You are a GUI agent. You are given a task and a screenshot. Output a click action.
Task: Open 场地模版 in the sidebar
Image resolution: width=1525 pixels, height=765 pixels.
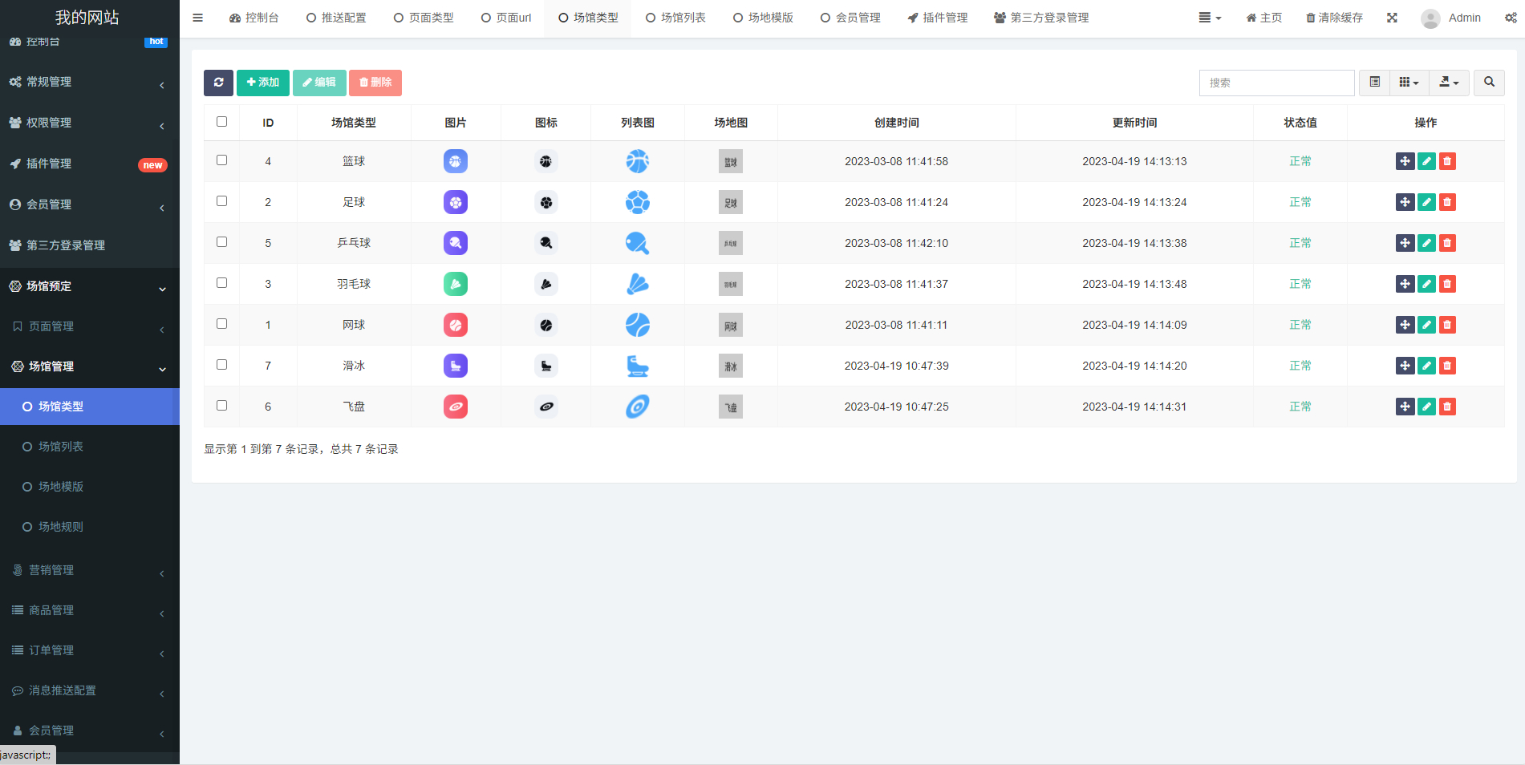pos(61,487)
